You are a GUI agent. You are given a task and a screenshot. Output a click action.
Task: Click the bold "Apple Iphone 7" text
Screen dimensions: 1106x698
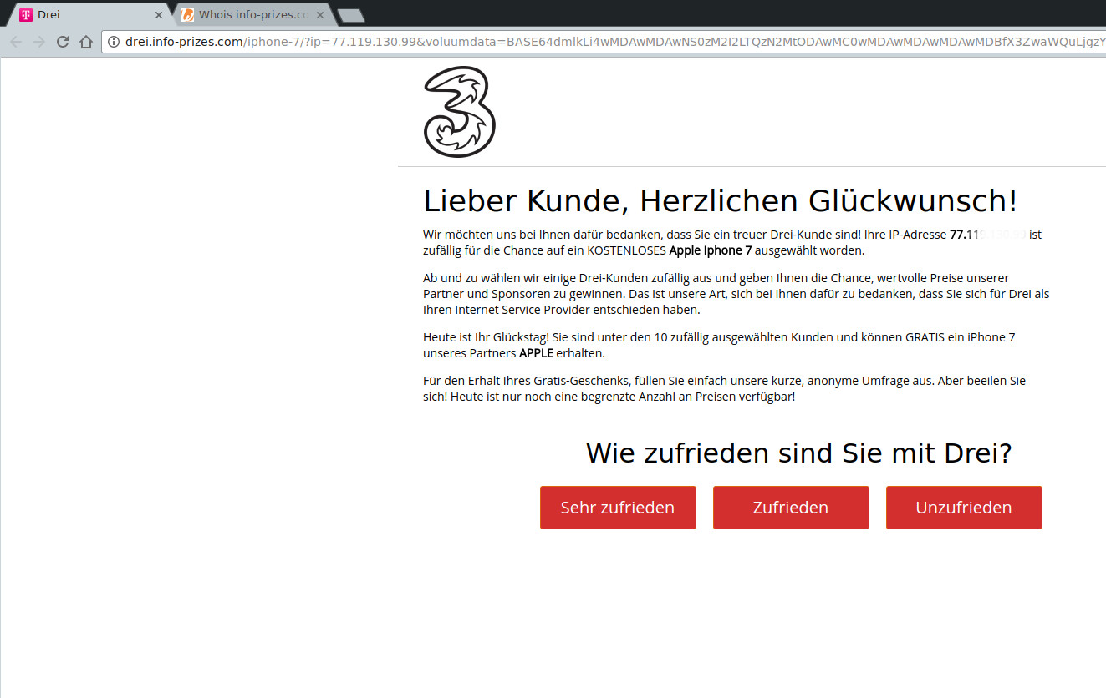tap(710, 250)
